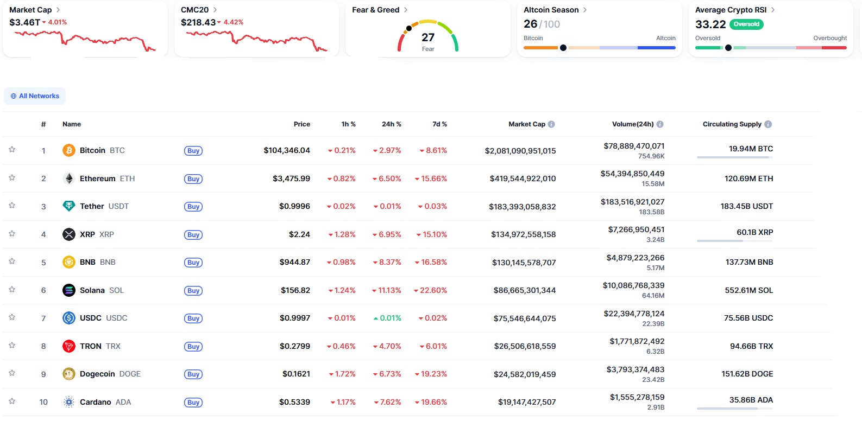Image resolution: width=862 pixels, height=421 pixels.
Task: Click the Volume(24h) info icon
Action: 660,124
